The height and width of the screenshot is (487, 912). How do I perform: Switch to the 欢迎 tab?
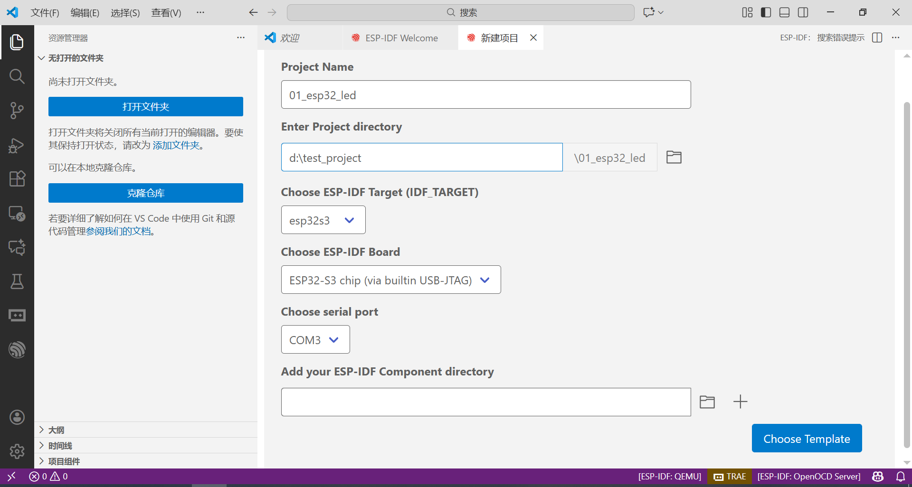click(300, 37)
